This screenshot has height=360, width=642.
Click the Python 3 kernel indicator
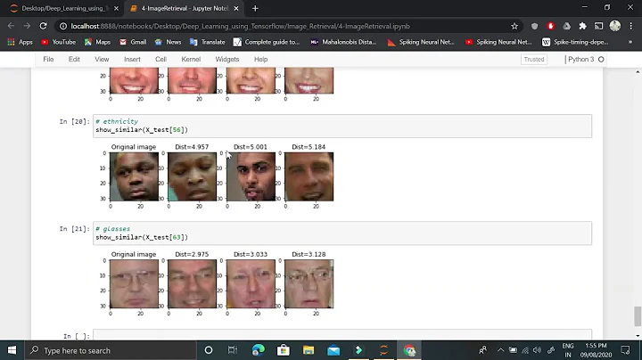pos(586,60)
